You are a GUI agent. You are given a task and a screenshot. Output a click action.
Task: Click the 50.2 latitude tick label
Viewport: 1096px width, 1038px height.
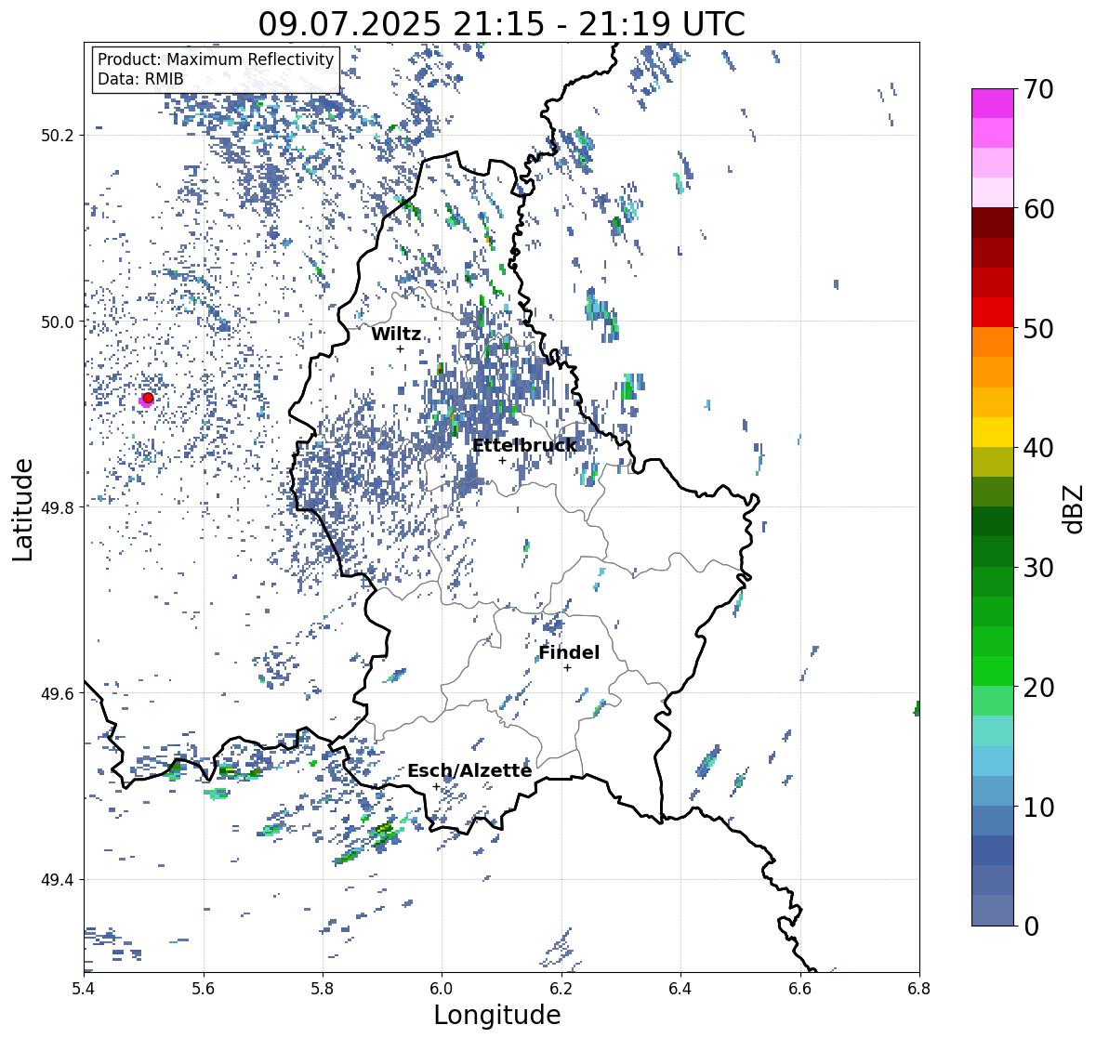pyautogui.click(x=58, y=136)
